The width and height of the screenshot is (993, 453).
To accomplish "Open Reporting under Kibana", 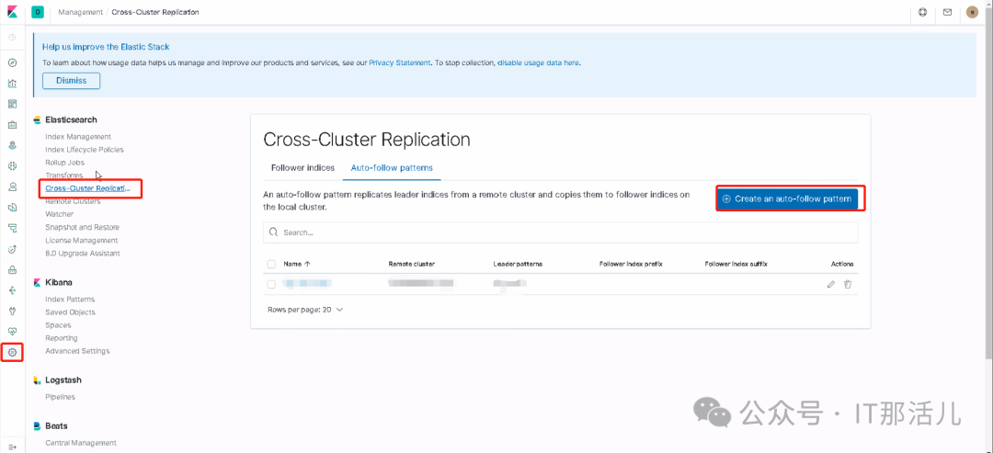I will click(62, 338).
